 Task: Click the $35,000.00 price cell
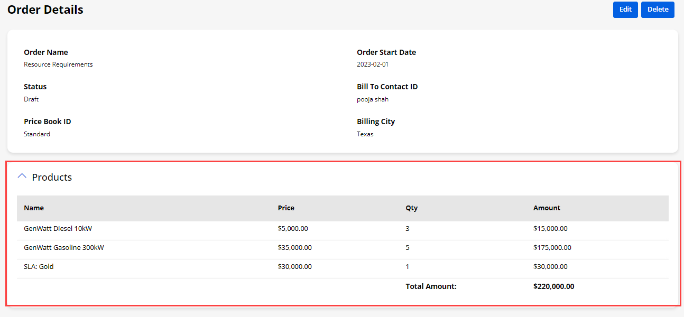(294, 248)
